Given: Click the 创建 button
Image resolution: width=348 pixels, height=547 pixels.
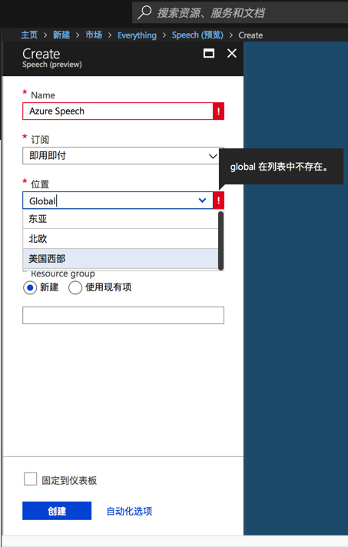Looking at the screenshot, I should point(57,511).
